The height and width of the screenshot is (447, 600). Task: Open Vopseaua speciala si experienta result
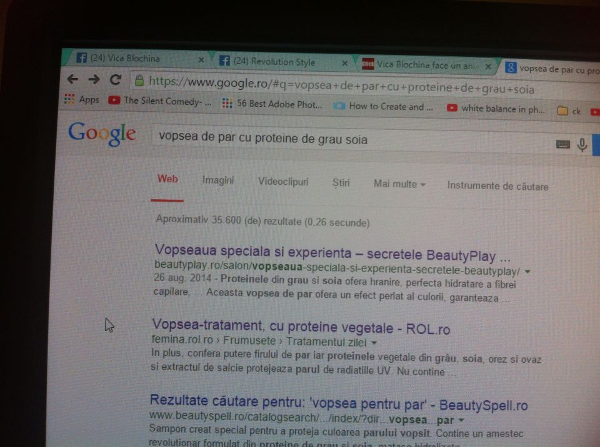coord(332,253)
